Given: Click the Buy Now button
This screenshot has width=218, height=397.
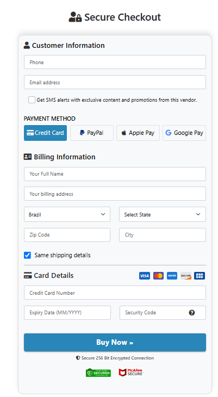Looking at the screenshot, I should [x=115, y=342].
